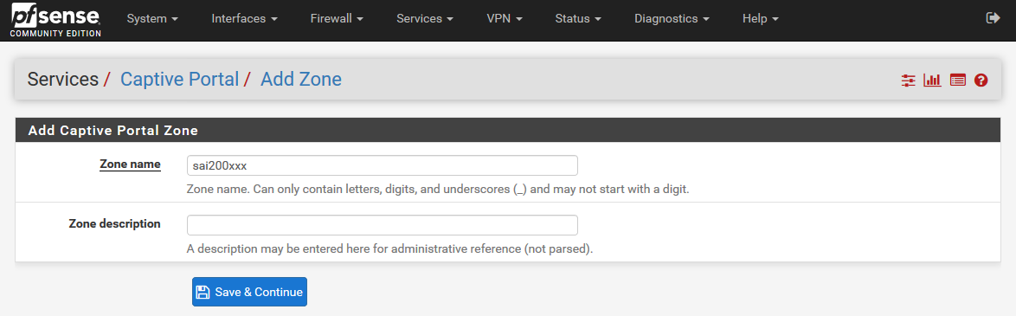Open the Help menu
The height and width of the screenshot is (316, 1016).
coord(761,19)
